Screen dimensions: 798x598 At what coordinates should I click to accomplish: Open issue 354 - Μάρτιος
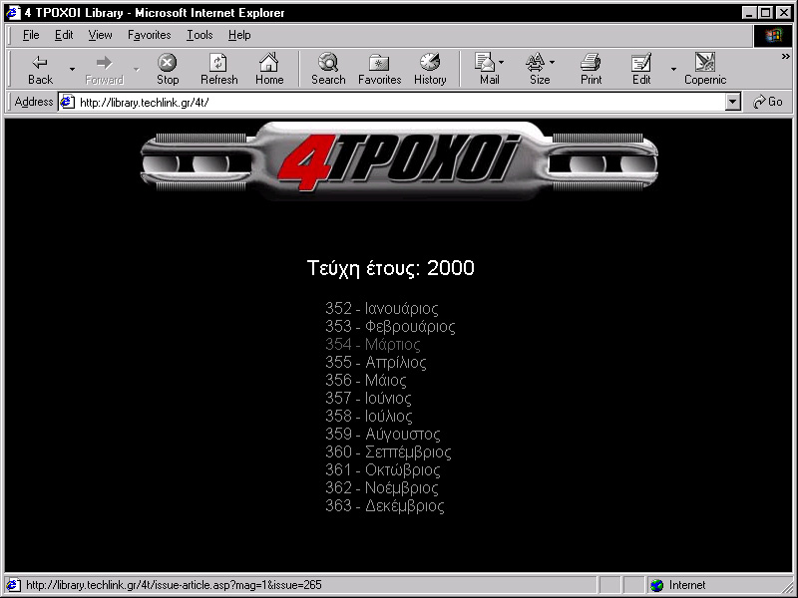coord(373,344)
